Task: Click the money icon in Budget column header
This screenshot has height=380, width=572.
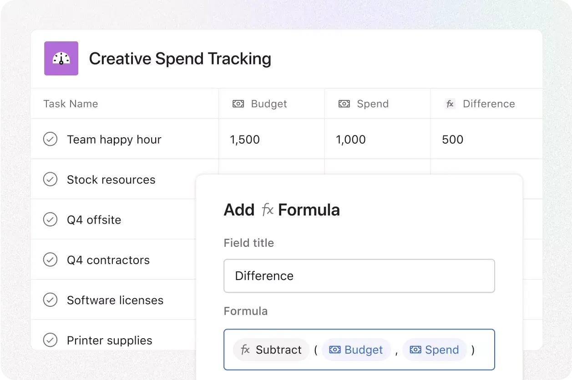Action: click(x=238, y=104)
